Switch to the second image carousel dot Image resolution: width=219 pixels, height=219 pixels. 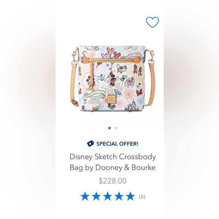click(116, 128)
